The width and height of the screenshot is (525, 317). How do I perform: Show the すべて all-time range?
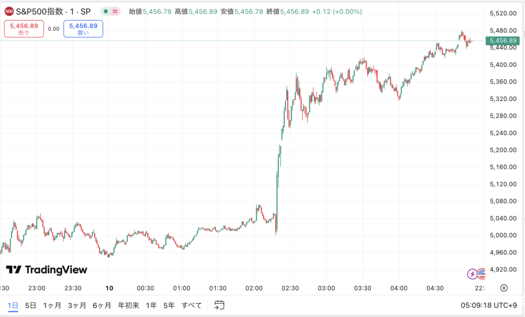(x=192, y=305)
